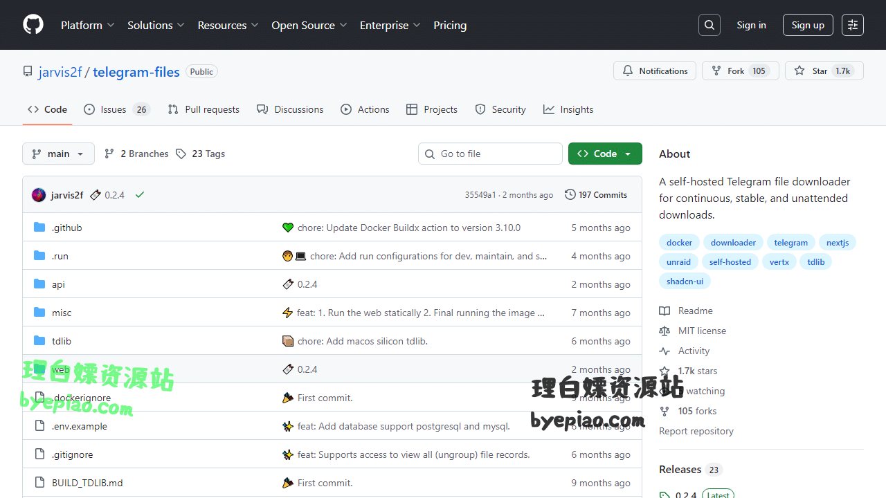Click the Readme book icon in About

tap(664, 311)
